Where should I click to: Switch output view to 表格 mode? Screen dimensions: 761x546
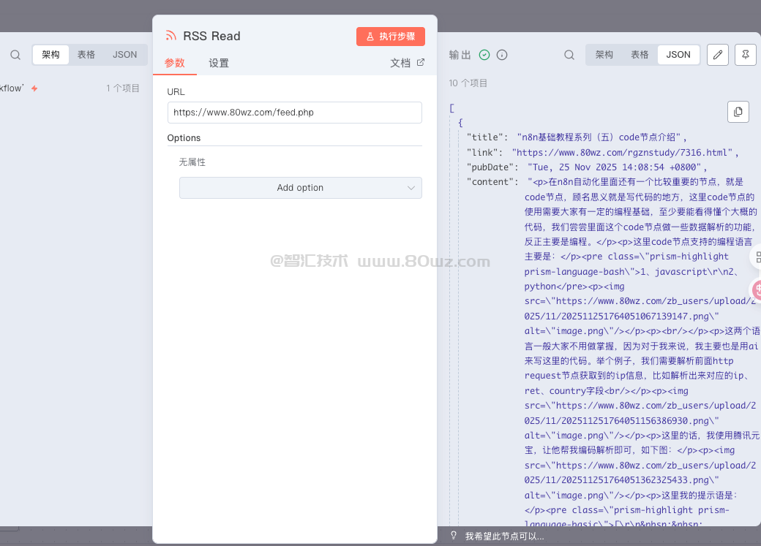pyautogui.click(x=640, y=55)
